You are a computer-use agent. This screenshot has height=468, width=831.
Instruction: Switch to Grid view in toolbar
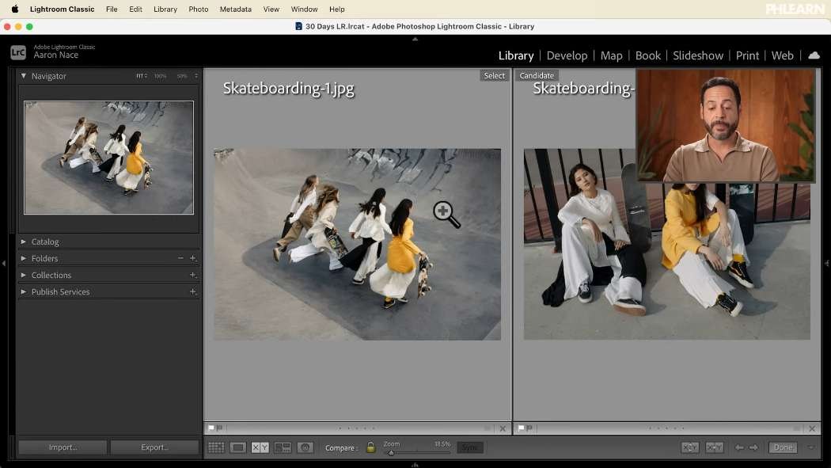(x=216, y=447)
